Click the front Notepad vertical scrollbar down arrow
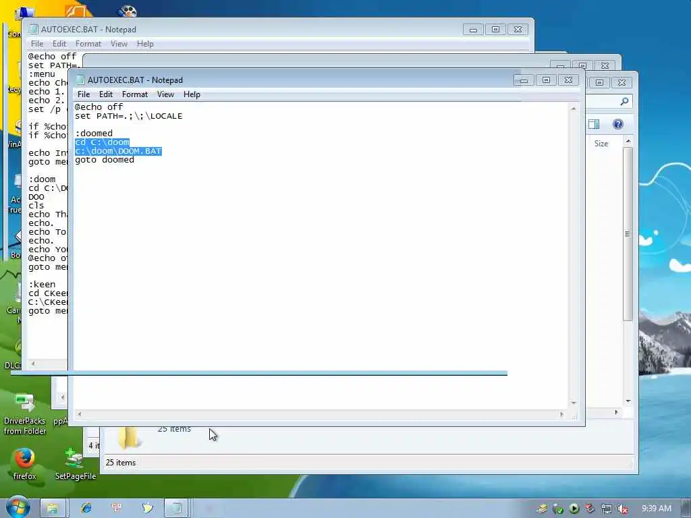This screenshot has width=691, height=518. point(574,403)
